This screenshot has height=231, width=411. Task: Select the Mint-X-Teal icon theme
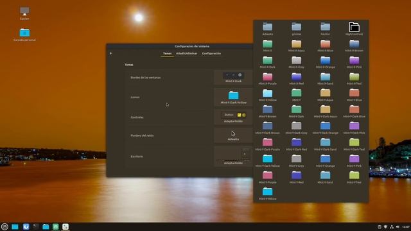(x=354, y=78)
